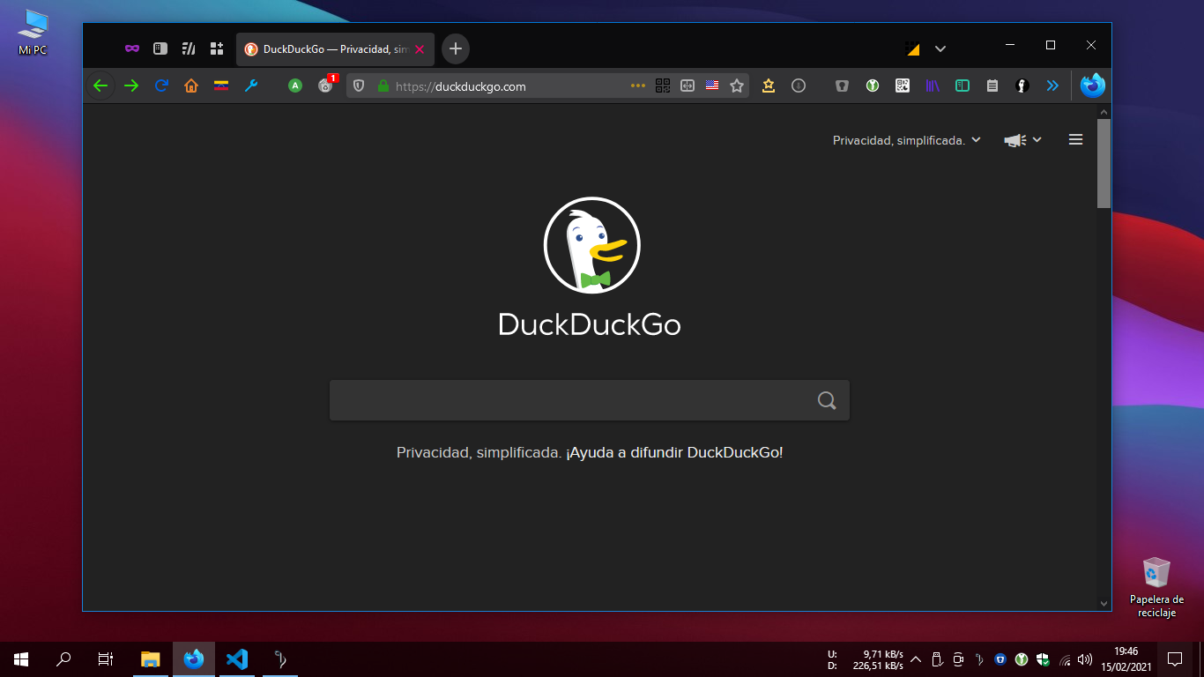The width and height of the screenshot is (1204, 677).
Task: Bookmark this page with the star
Action: click(x=737, y=86)
